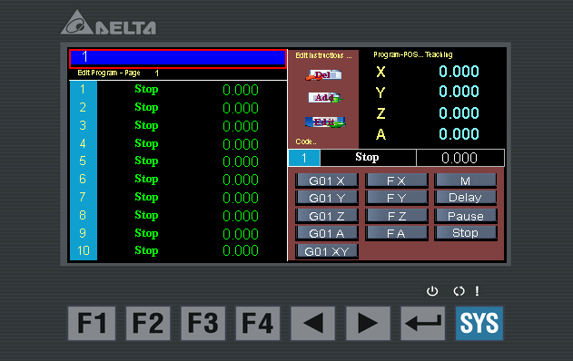This screenshot has height=361, width=573.
Task: Click the Del instruction icon
Action: (323, 74)
